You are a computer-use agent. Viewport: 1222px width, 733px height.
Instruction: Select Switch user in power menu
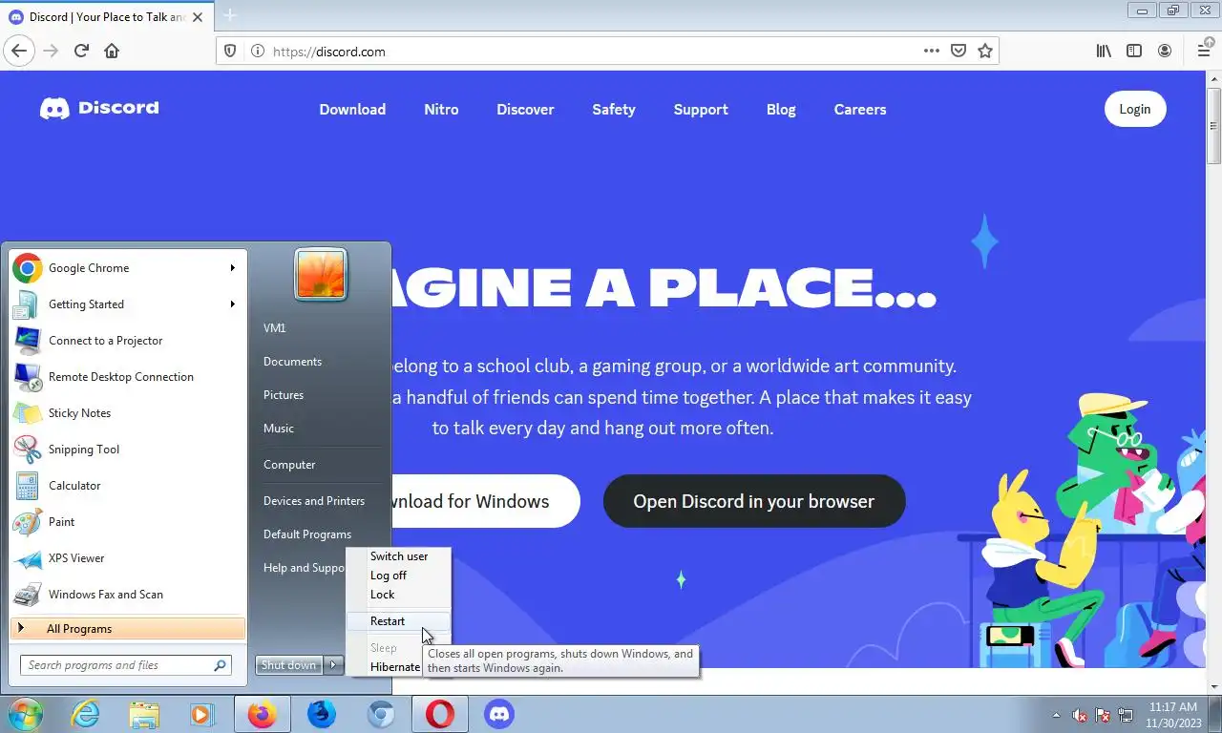pyautogui.click(x=399, y=556)
